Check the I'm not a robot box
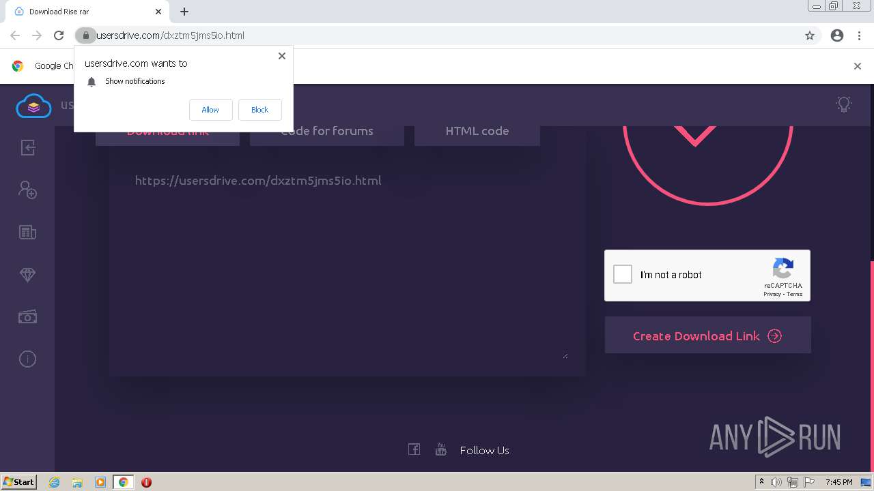 (623, 274)
